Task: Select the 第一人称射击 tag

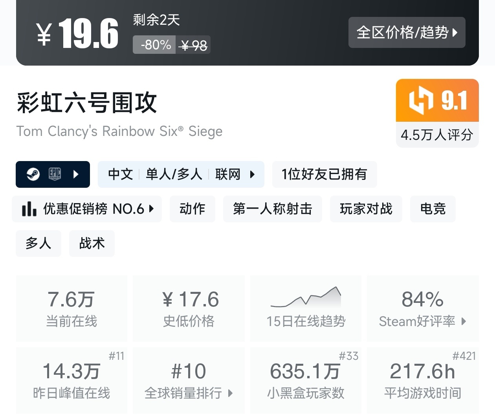Action: [272, 209]
